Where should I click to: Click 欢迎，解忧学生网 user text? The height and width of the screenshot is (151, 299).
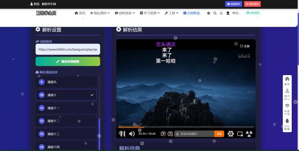coord(43,4)
